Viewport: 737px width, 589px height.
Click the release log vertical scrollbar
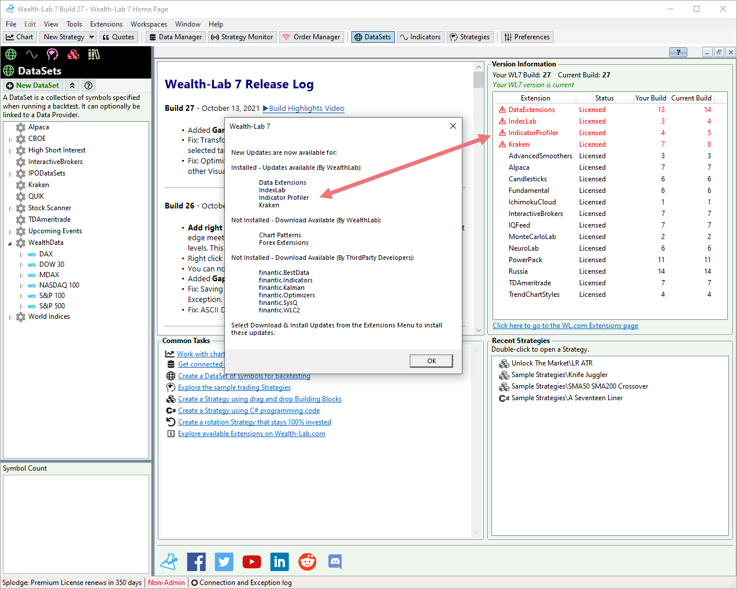point(478,196)
